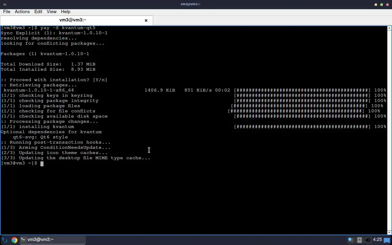Click 'Sync Explicit (1): kvantum-1.0.10-1' line
The width and height of the screenshot is (392, 245).
(x=54, y=33)
